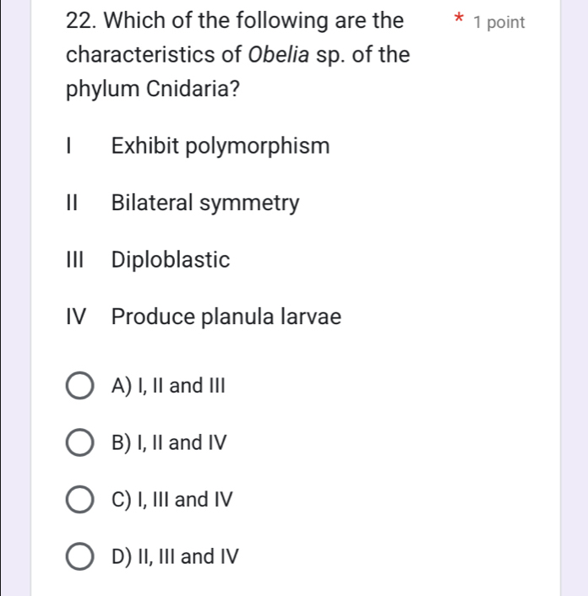Viewport: 588px width, 596px height.
Task: Click Roman numeral "I" before Exhibit polymorphism
Action: tap(71, 146)
